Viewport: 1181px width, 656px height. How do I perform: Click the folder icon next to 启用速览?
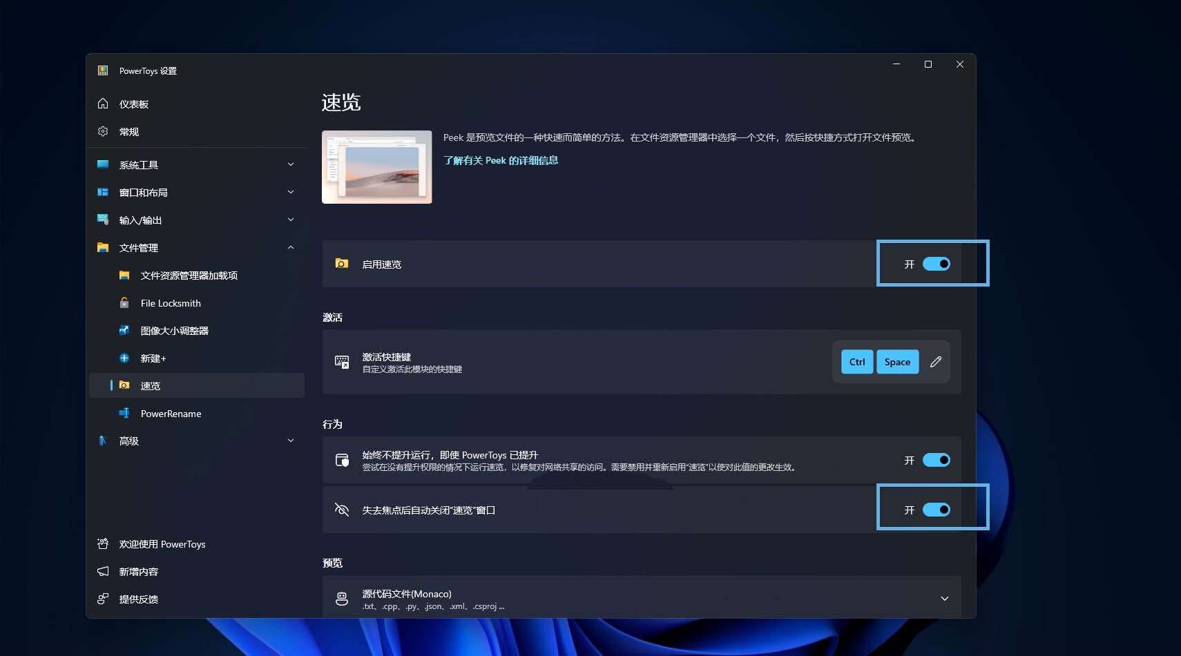tap(341, 263)
